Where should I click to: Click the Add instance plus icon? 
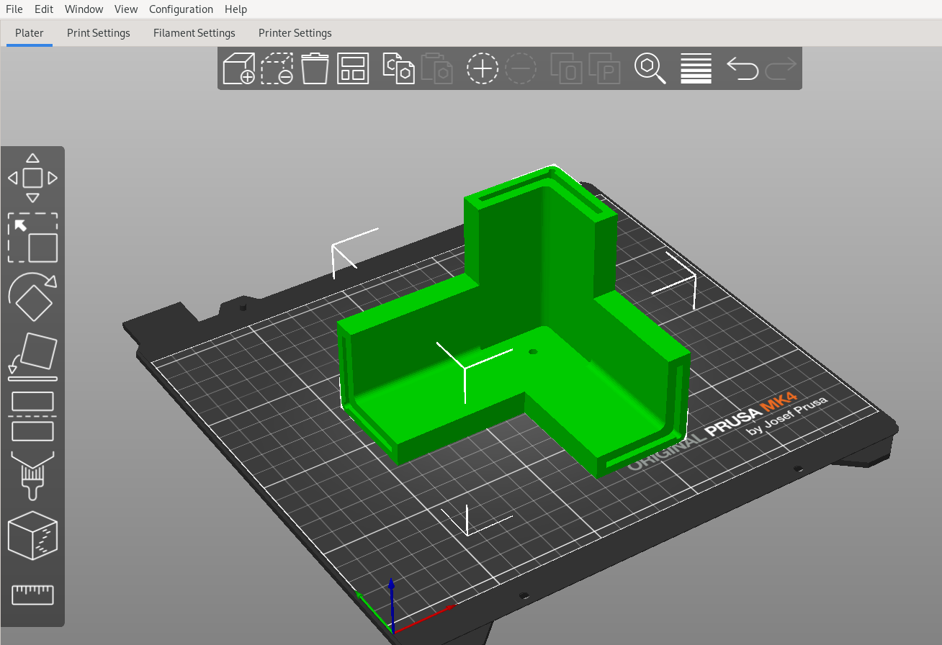click(483, 68)
